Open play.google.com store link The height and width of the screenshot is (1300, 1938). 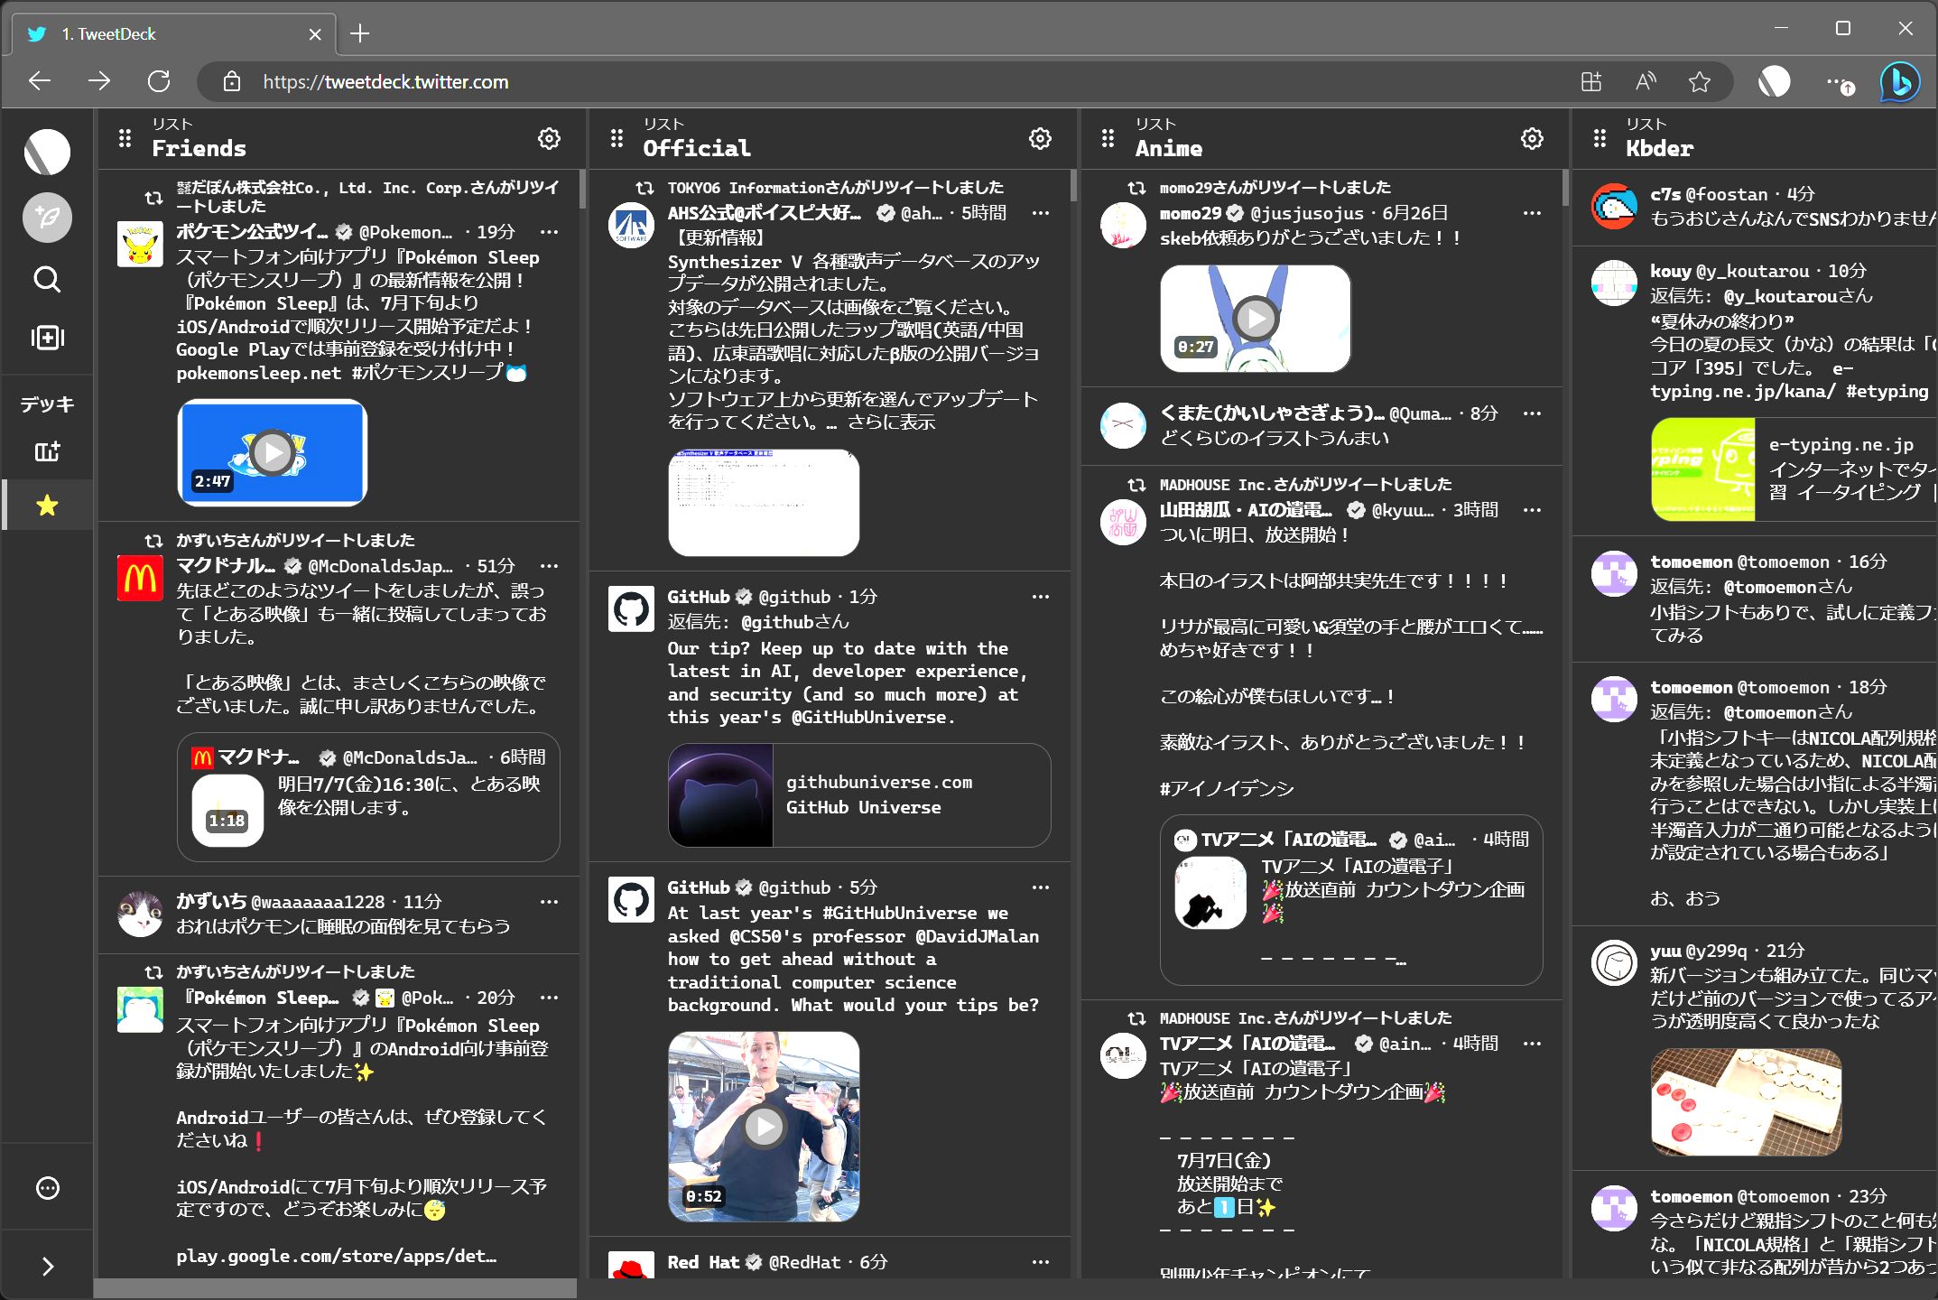coord(336,1256)
